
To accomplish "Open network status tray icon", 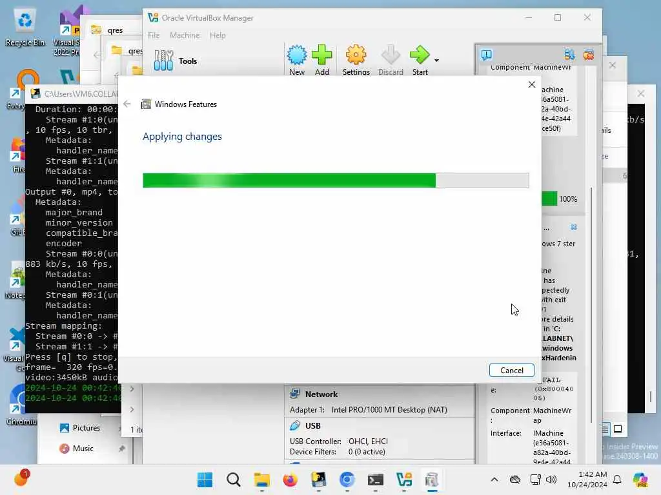I will [x=535, y=480].
